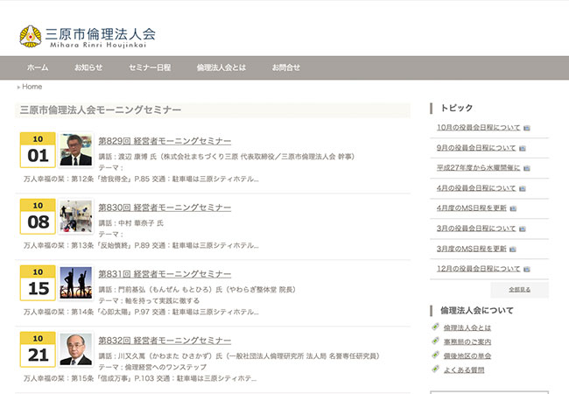The height and width of the screenshot is (394, 569).
Task: Open 4月の役員会日程について topic
Action: coord(476,188)
